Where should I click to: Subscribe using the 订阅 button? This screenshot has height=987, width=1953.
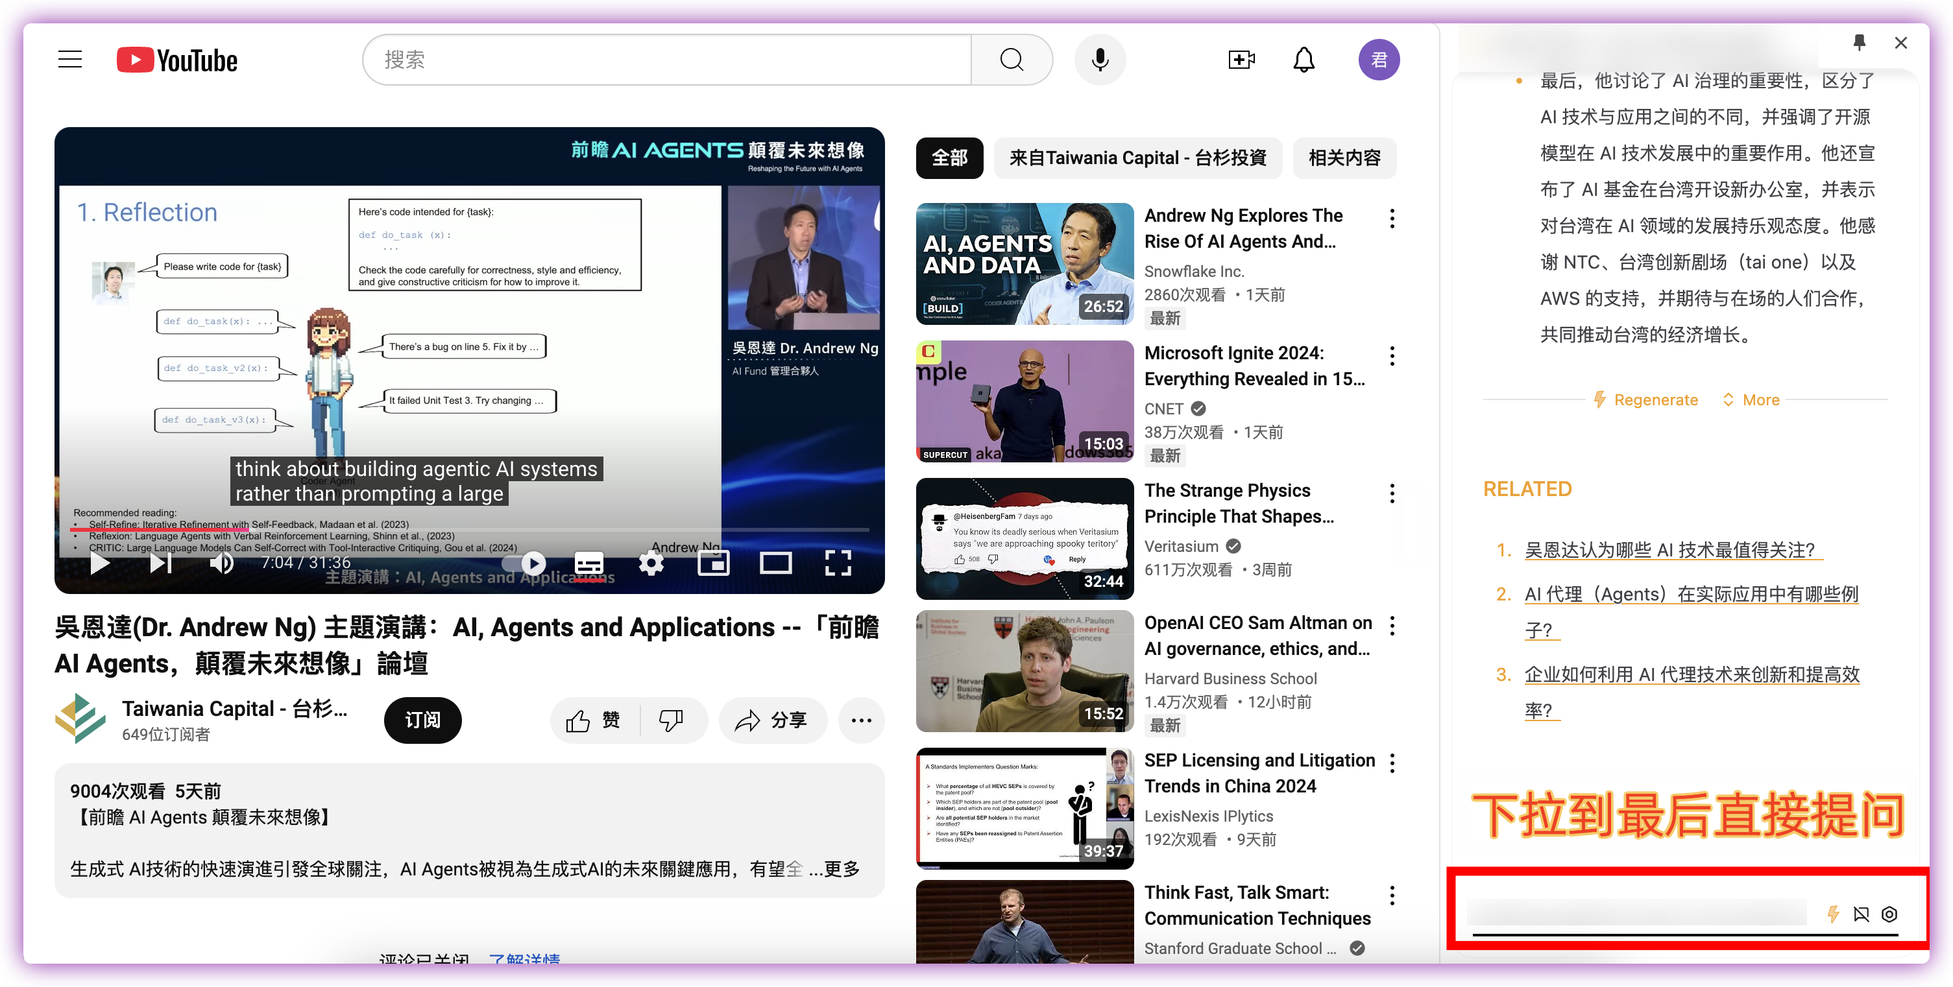click(x=422, y=720)
